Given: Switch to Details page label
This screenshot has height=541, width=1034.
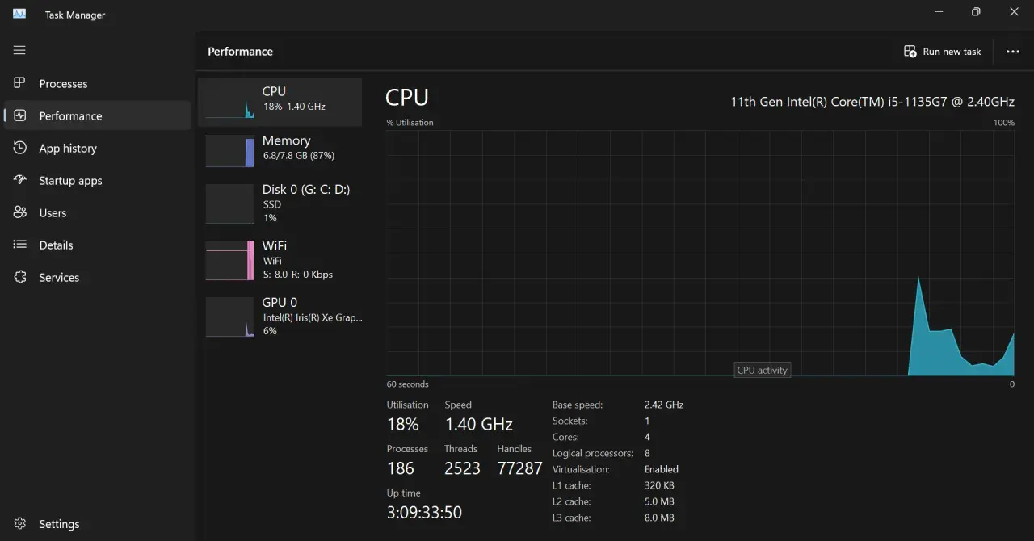Looking at the screenshot, I should [x=56, y=245].
